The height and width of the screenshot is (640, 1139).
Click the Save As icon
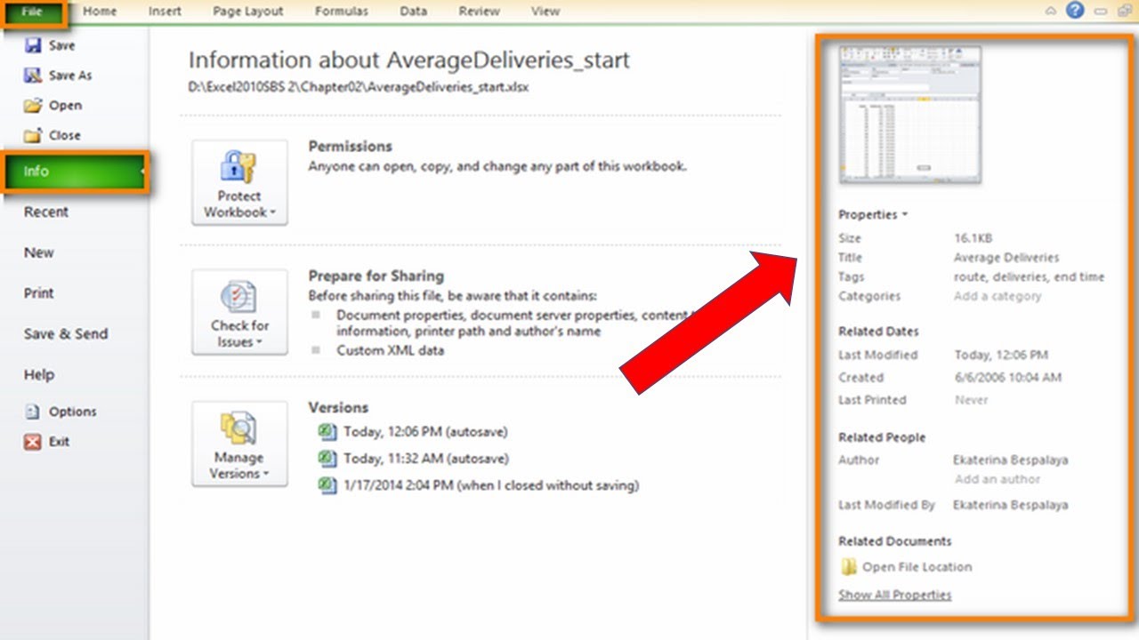pyautogui.click(x=33, y=76)
